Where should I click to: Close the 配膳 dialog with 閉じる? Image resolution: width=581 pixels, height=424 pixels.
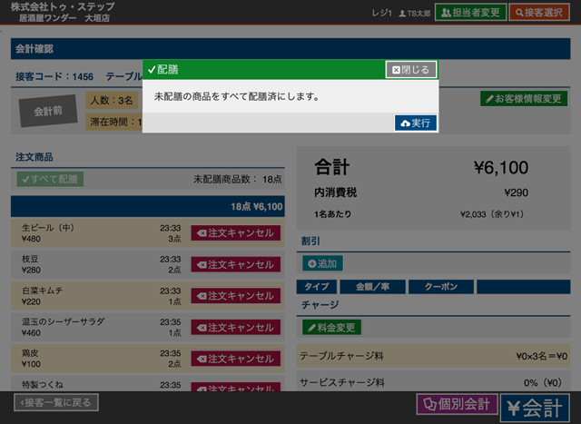[411, 69]
